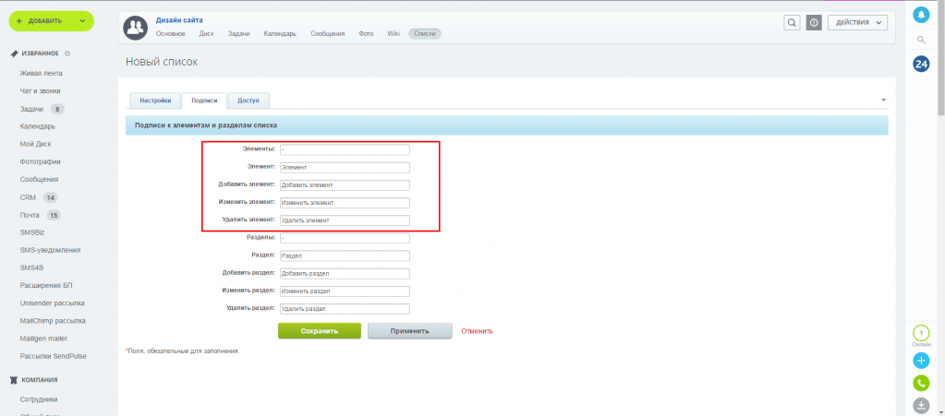This screenshot has height=416, width=945.
Task: Click the right sidebar search icon
Action: [x=921, y=40]
